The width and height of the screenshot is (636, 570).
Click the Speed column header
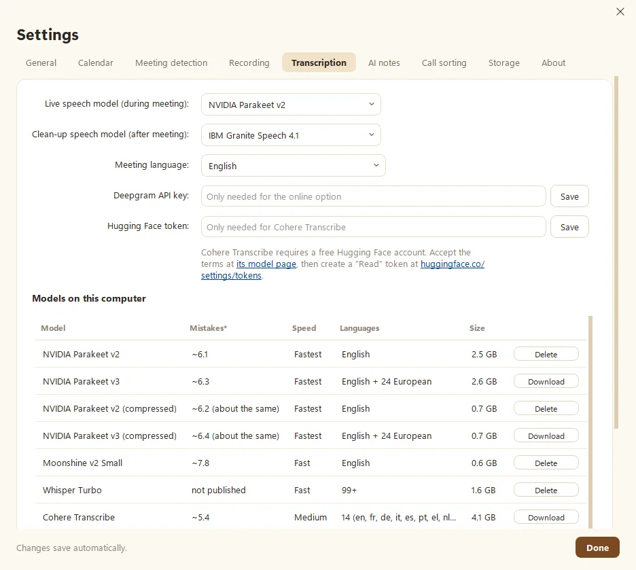click(x=304, y=328)
